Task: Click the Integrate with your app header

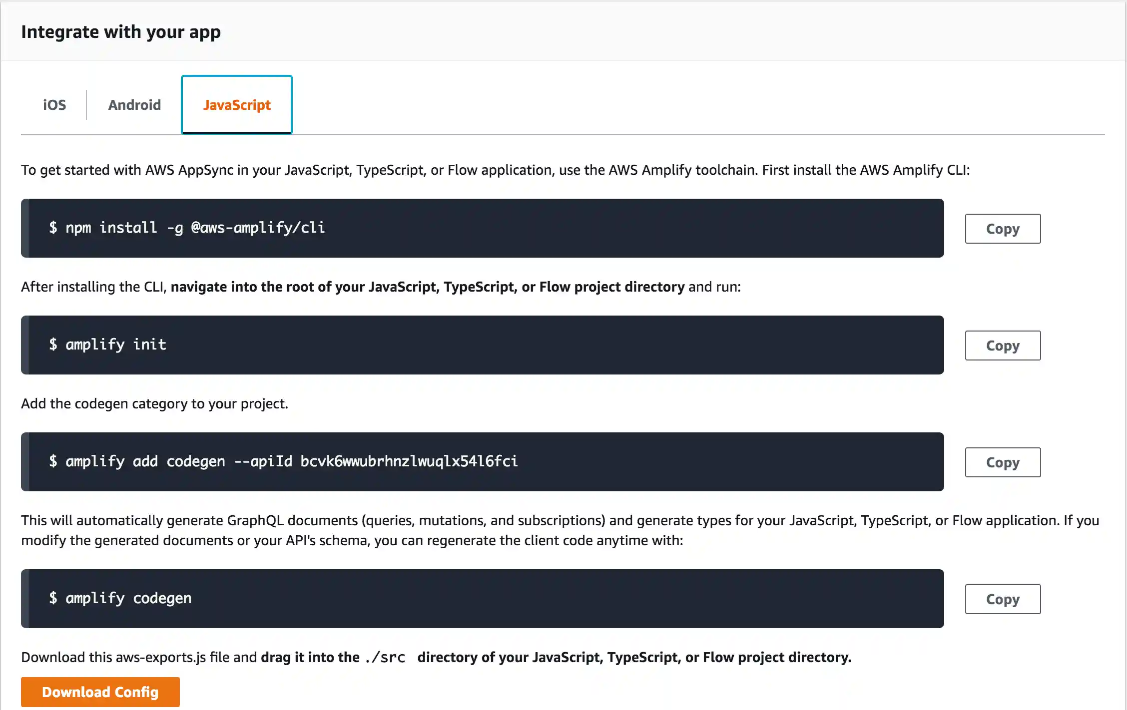Action: pyautogui.click(x=120, y=31)
